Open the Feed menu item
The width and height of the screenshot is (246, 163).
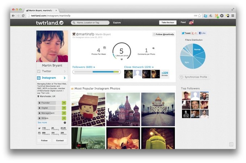[183, 22]
